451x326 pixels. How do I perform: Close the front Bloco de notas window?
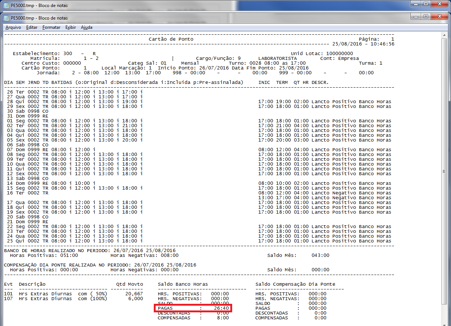coord(439,16)
